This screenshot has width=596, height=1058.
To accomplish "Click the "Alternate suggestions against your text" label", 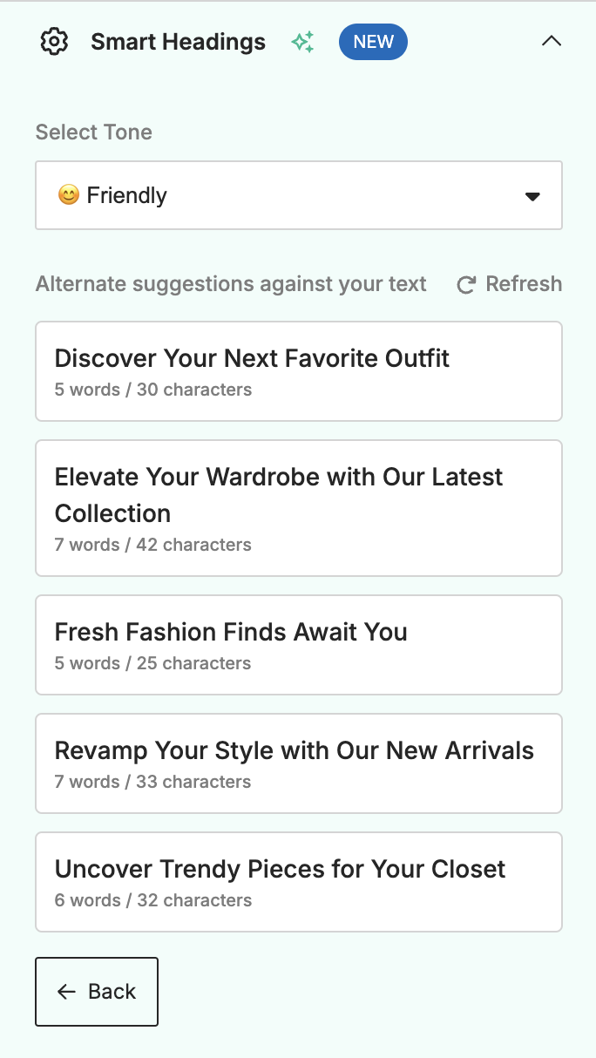I will (x=231, y=284).
